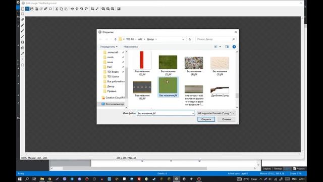Go up one folder level in dialog
This screenshot has width=323, height=182.
coord(116,39)
